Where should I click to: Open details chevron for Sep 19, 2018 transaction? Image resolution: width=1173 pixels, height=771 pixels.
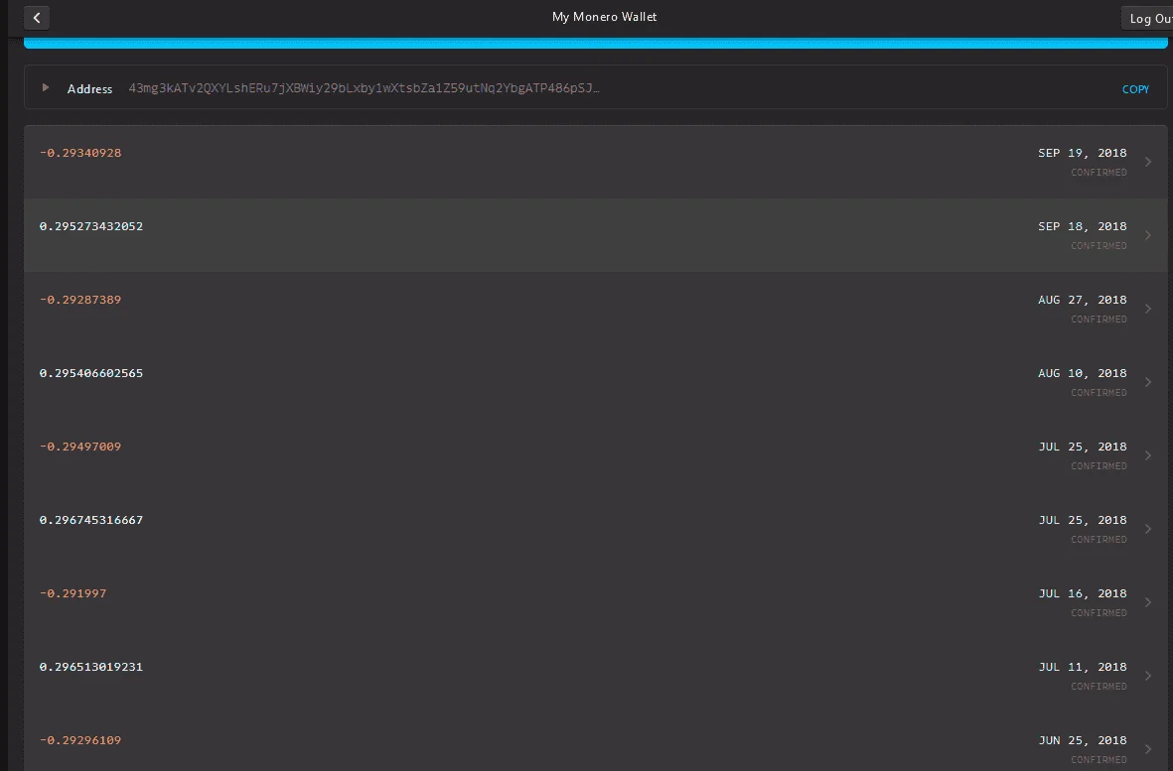point(1148,162)
